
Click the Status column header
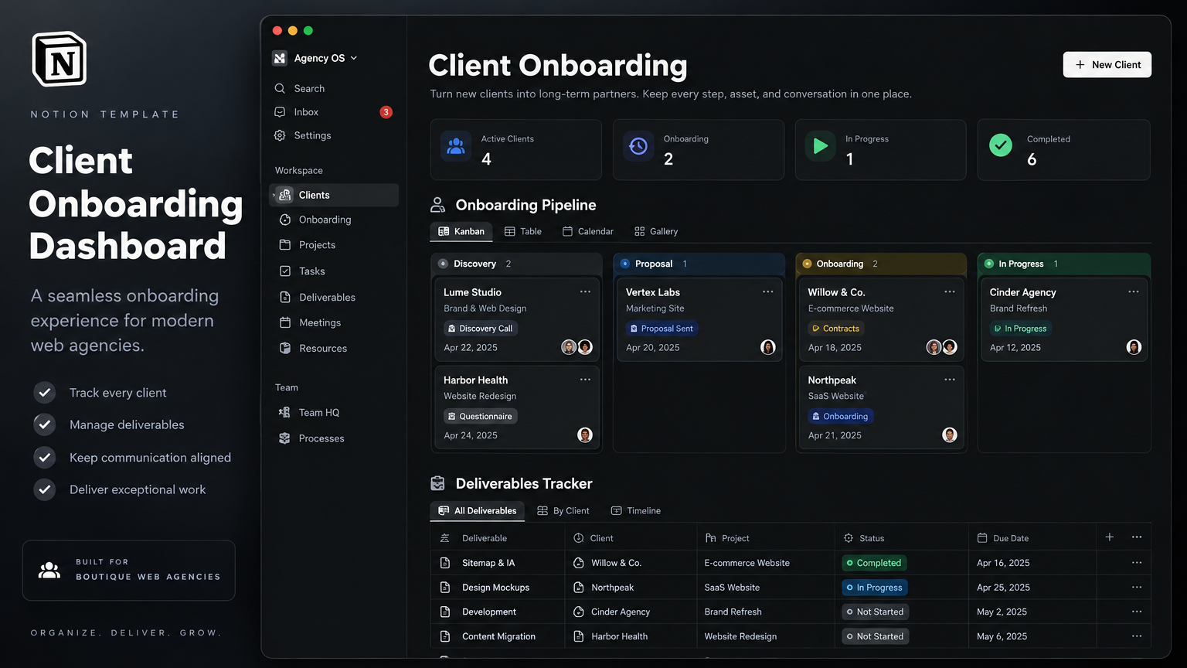click(x=863, y=538)
